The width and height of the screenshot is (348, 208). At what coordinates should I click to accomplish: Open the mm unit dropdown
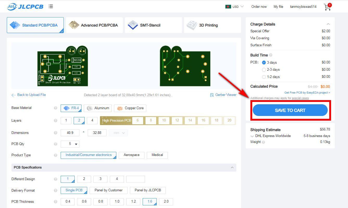118,133
